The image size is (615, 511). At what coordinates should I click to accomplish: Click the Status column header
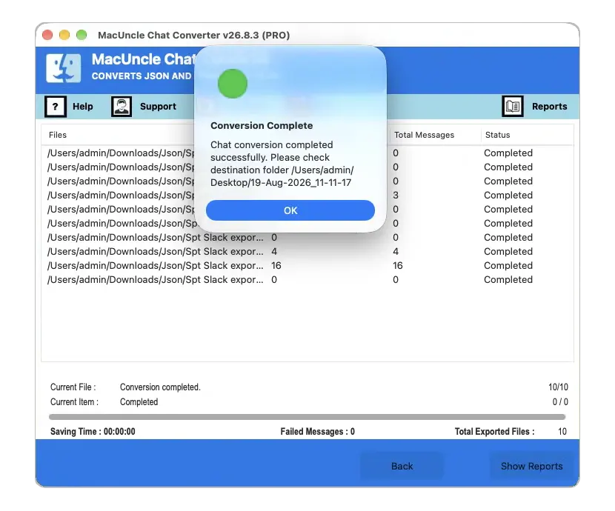pyautogui.click(x=497, y=135)
